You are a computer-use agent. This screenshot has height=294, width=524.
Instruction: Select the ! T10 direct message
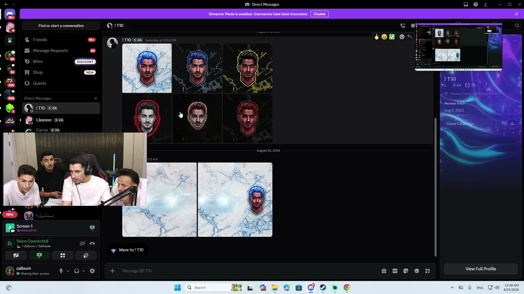(61, 108)
